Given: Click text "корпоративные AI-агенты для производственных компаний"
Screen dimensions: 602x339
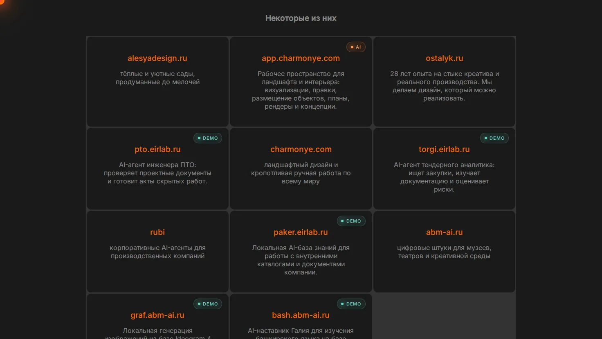Looking at the screenshot, I should [157, 252].
